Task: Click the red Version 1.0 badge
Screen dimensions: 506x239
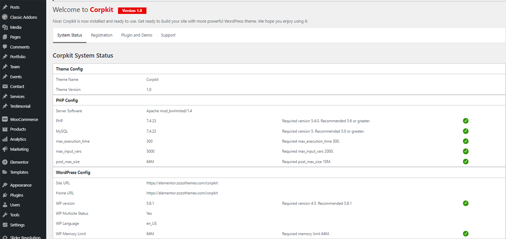Action: click(132, 11)
